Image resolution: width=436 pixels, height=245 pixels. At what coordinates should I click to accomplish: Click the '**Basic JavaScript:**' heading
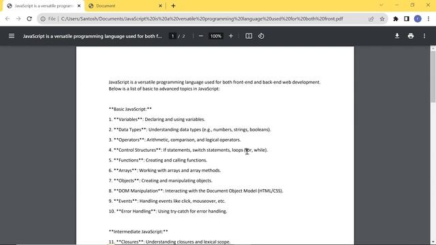[130, 109]
